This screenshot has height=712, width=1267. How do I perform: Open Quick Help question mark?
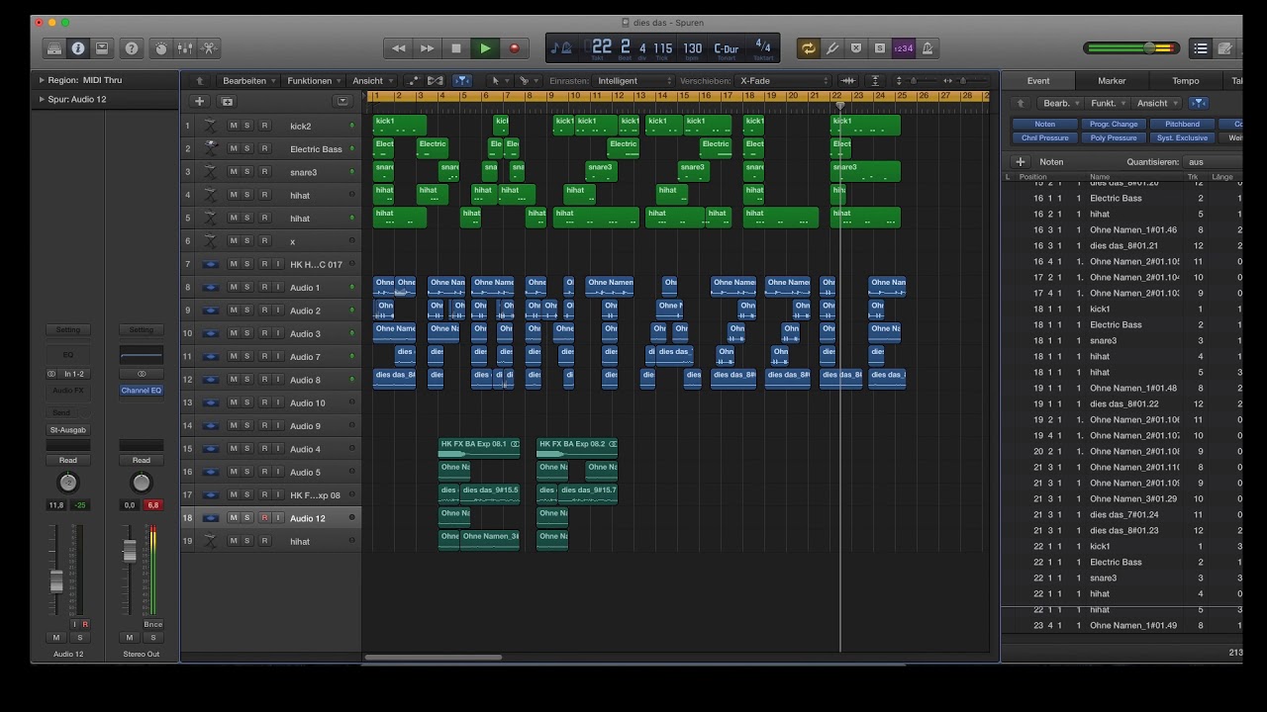point(132,47)
